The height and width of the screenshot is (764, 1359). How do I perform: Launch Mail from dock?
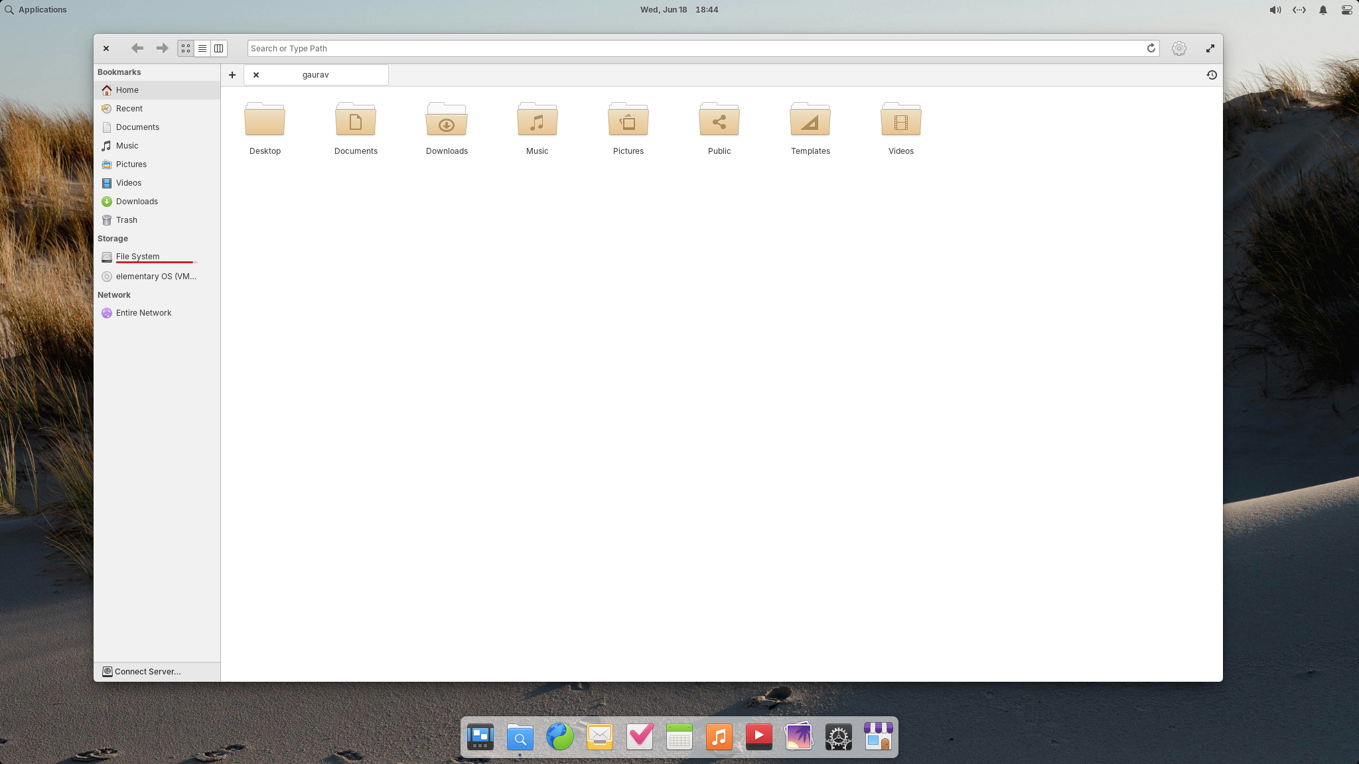[600, 737]
